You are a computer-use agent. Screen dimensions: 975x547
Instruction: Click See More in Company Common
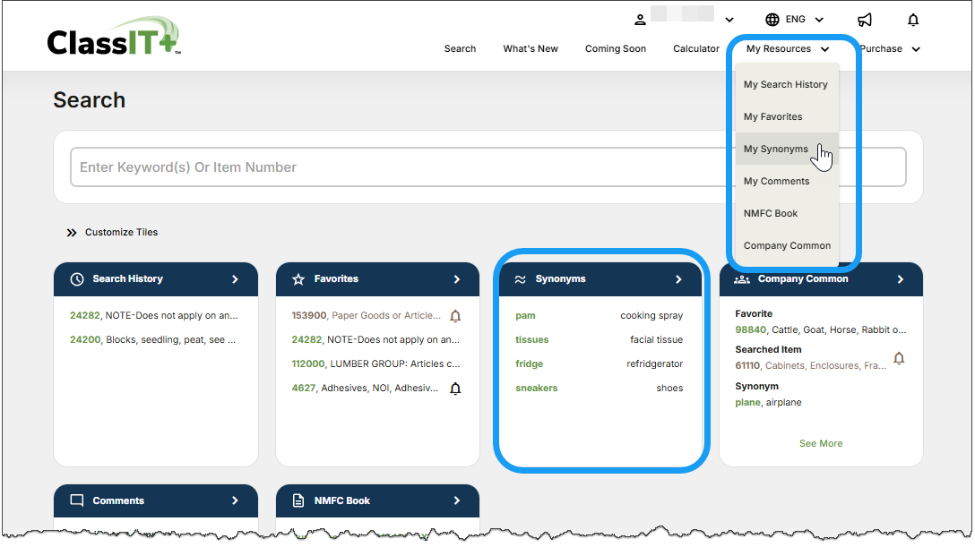coord(821,444)
